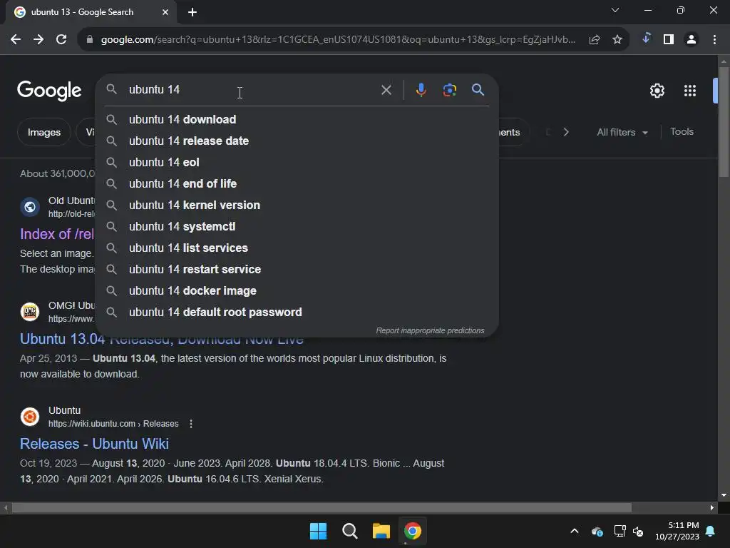Open Chrome three-dot menu
730x548 pixels.
click(714, 40)
